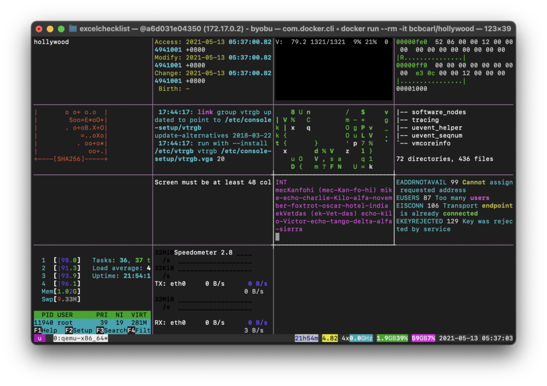Click the 0.0GHz CPU frequency indicator

[360, 338]
